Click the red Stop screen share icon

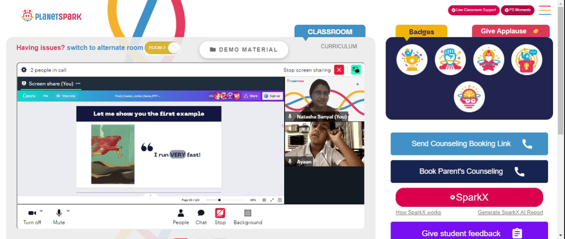pos(220,213)
